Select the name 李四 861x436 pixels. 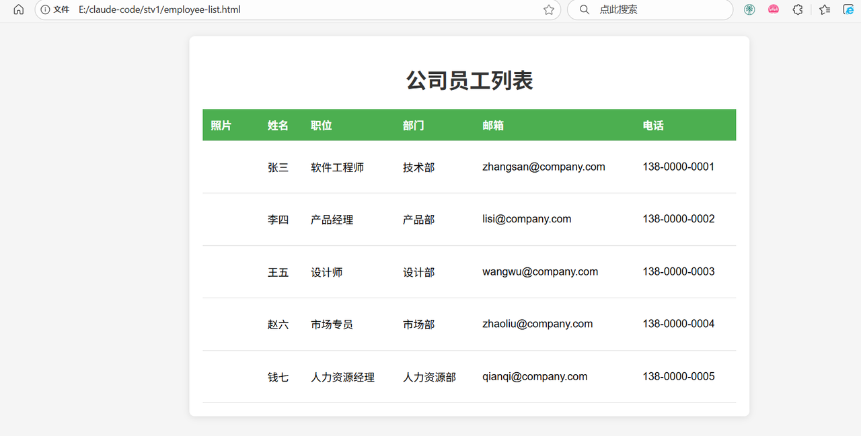coord(278,220)
